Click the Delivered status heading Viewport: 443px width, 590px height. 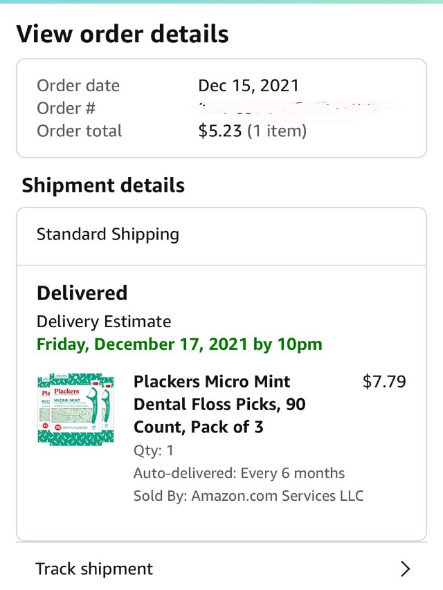[x=82, y=293]
